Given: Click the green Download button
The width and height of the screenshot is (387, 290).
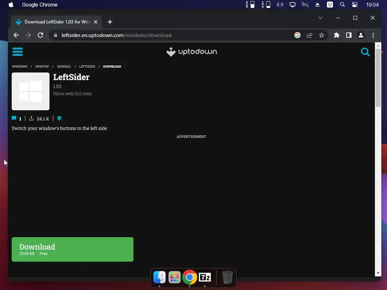Looking at the screenshot, I should (x=73, y=249).
